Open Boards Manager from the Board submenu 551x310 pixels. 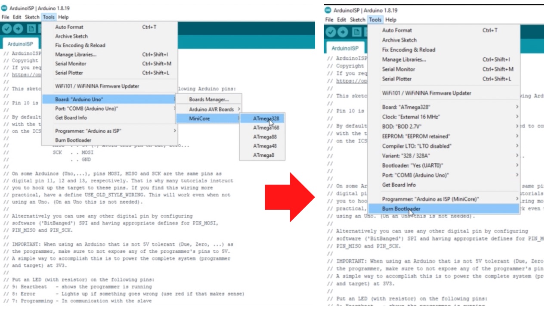coord(209,99)
